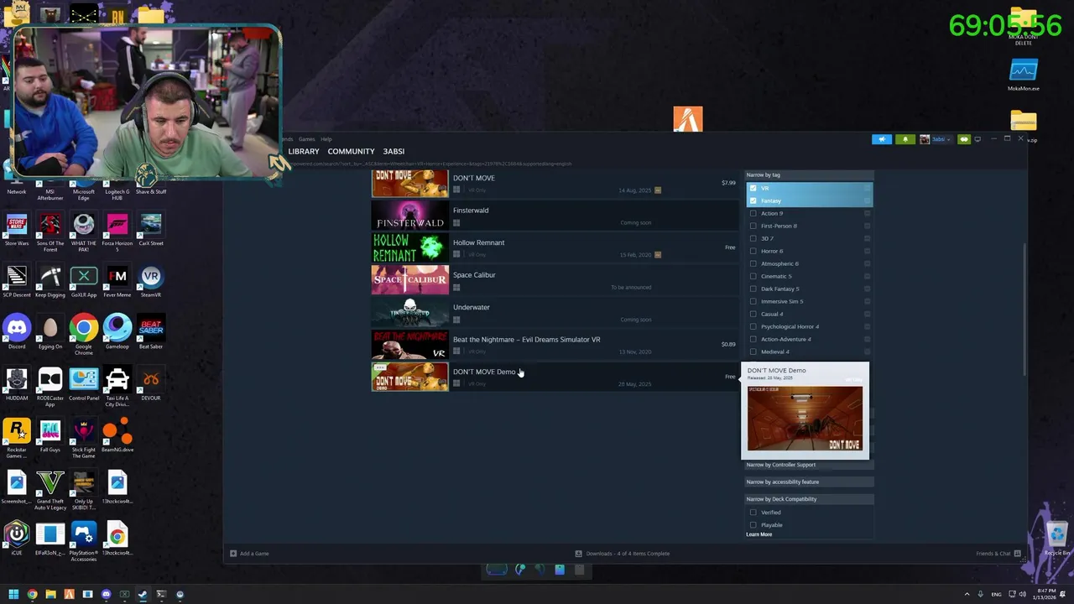Open Discord desktop shortcut
Image resolution: width=1074 pixels, height=604 pixels.
tap(17, 331)
